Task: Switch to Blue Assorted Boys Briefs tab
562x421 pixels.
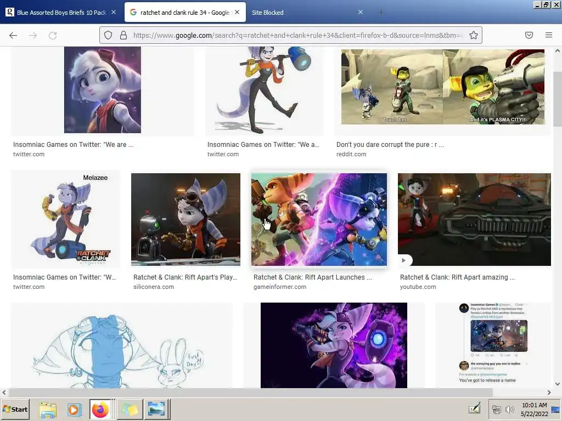Action: click(x=61, y=13)
